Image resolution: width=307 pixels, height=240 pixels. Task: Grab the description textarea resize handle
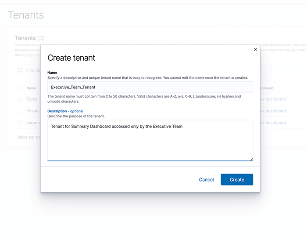click(x=251, y=160)
